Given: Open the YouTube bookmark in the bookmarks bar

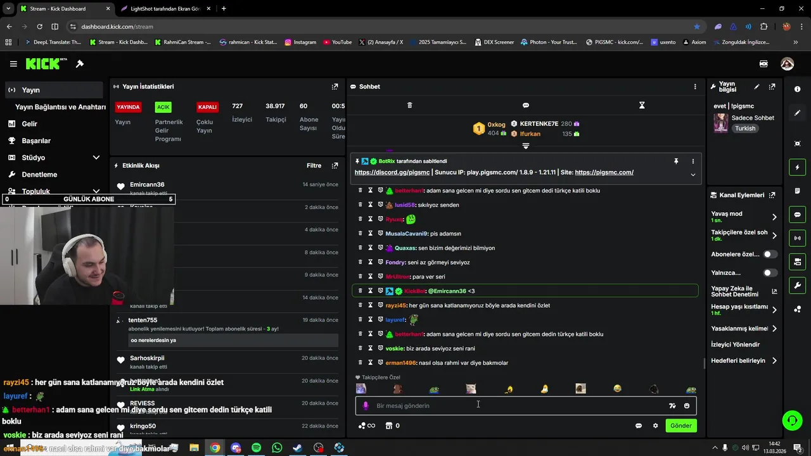Looking at the screenshot, I should pos(337,42).
